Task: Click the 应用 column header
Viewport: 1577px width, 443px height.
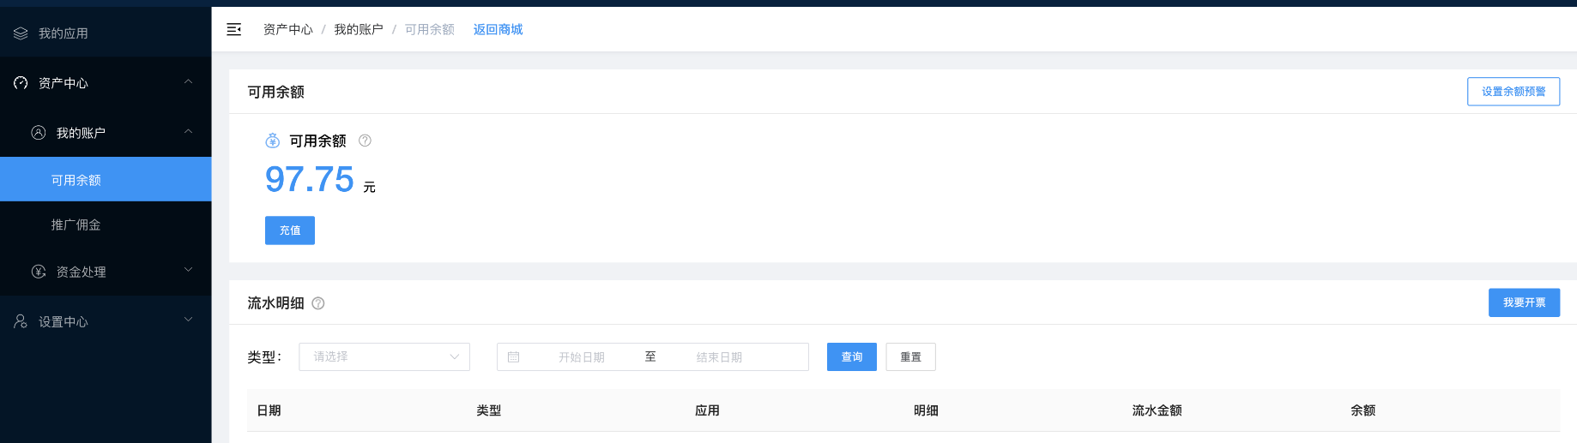Action: (x=707, y=410)
